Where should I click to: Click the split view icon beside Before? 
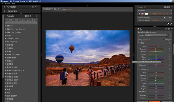point(55,9)
